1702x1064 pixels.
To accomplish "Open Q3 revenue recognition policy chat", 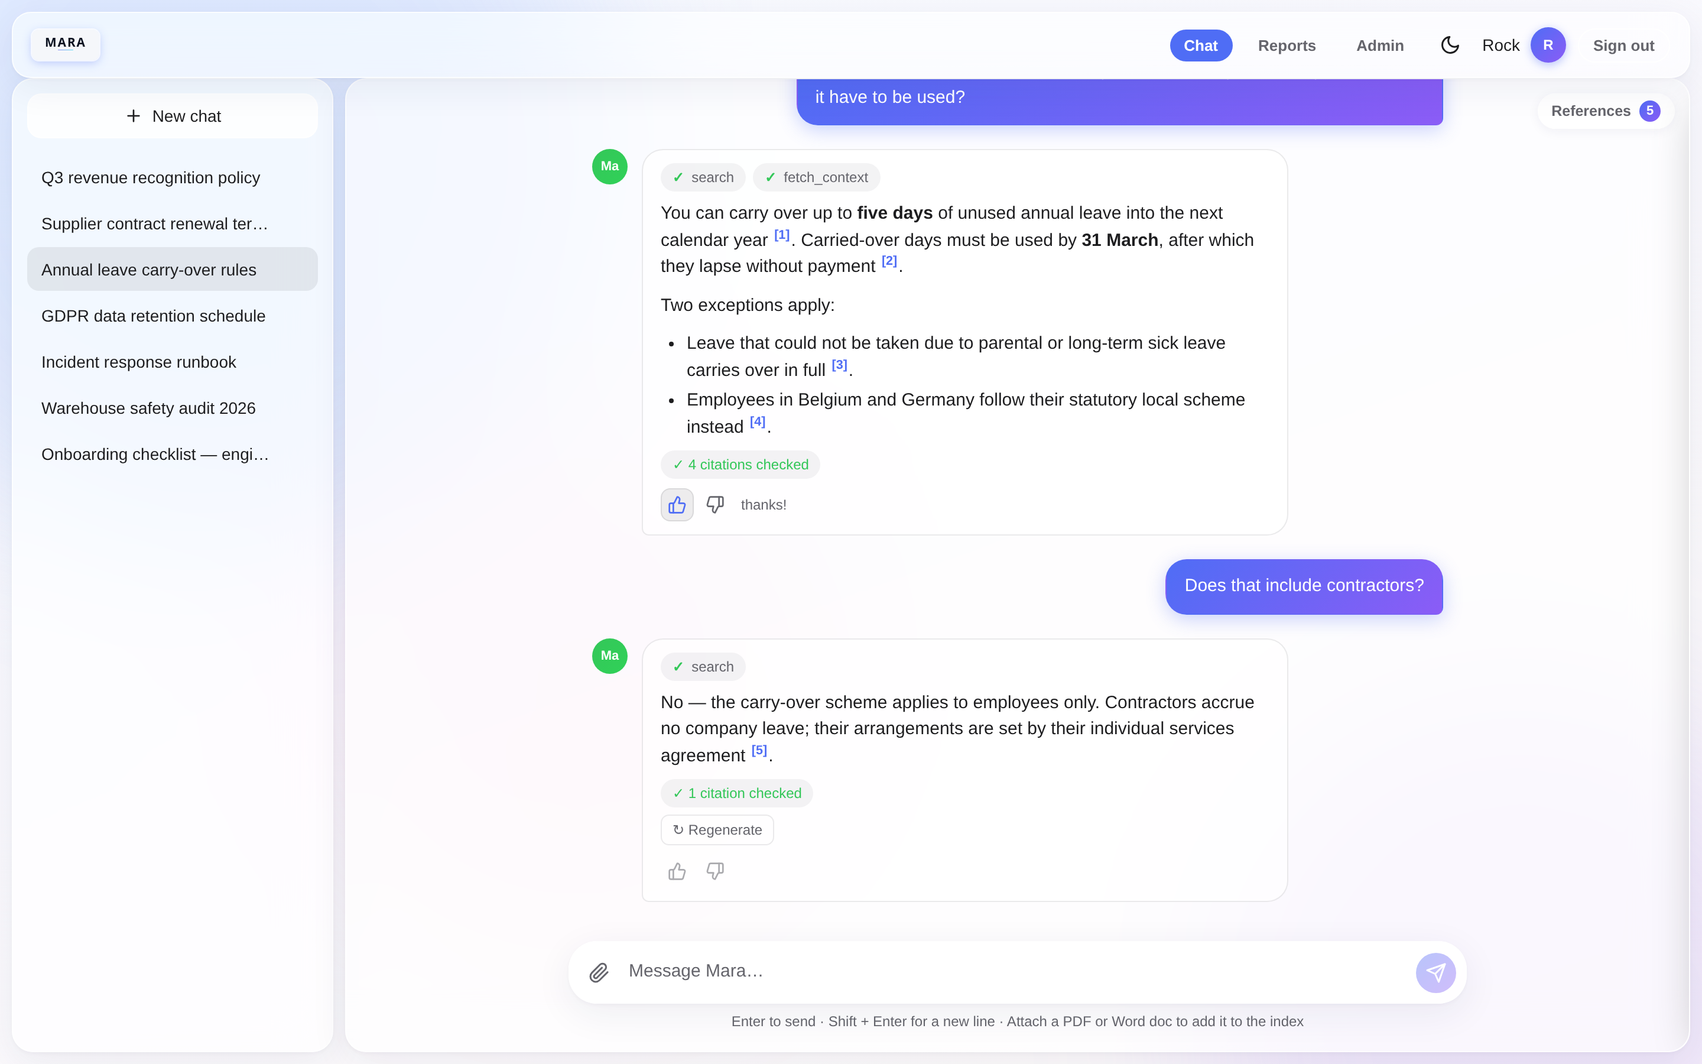I will click(x=173, y=177).
